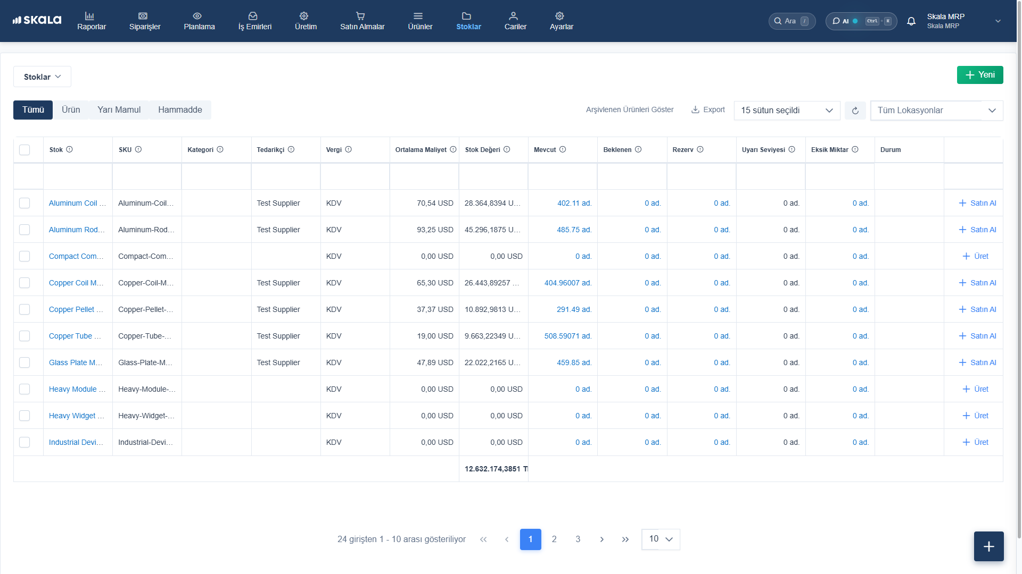
Task: Click the SKU column filter field
Action: 147,176
